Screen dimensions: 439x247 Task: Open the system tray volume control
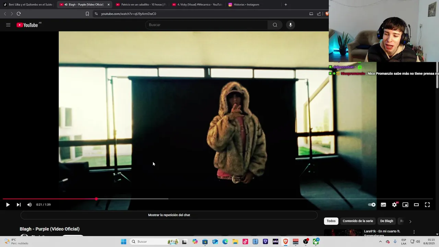[418, 242]
